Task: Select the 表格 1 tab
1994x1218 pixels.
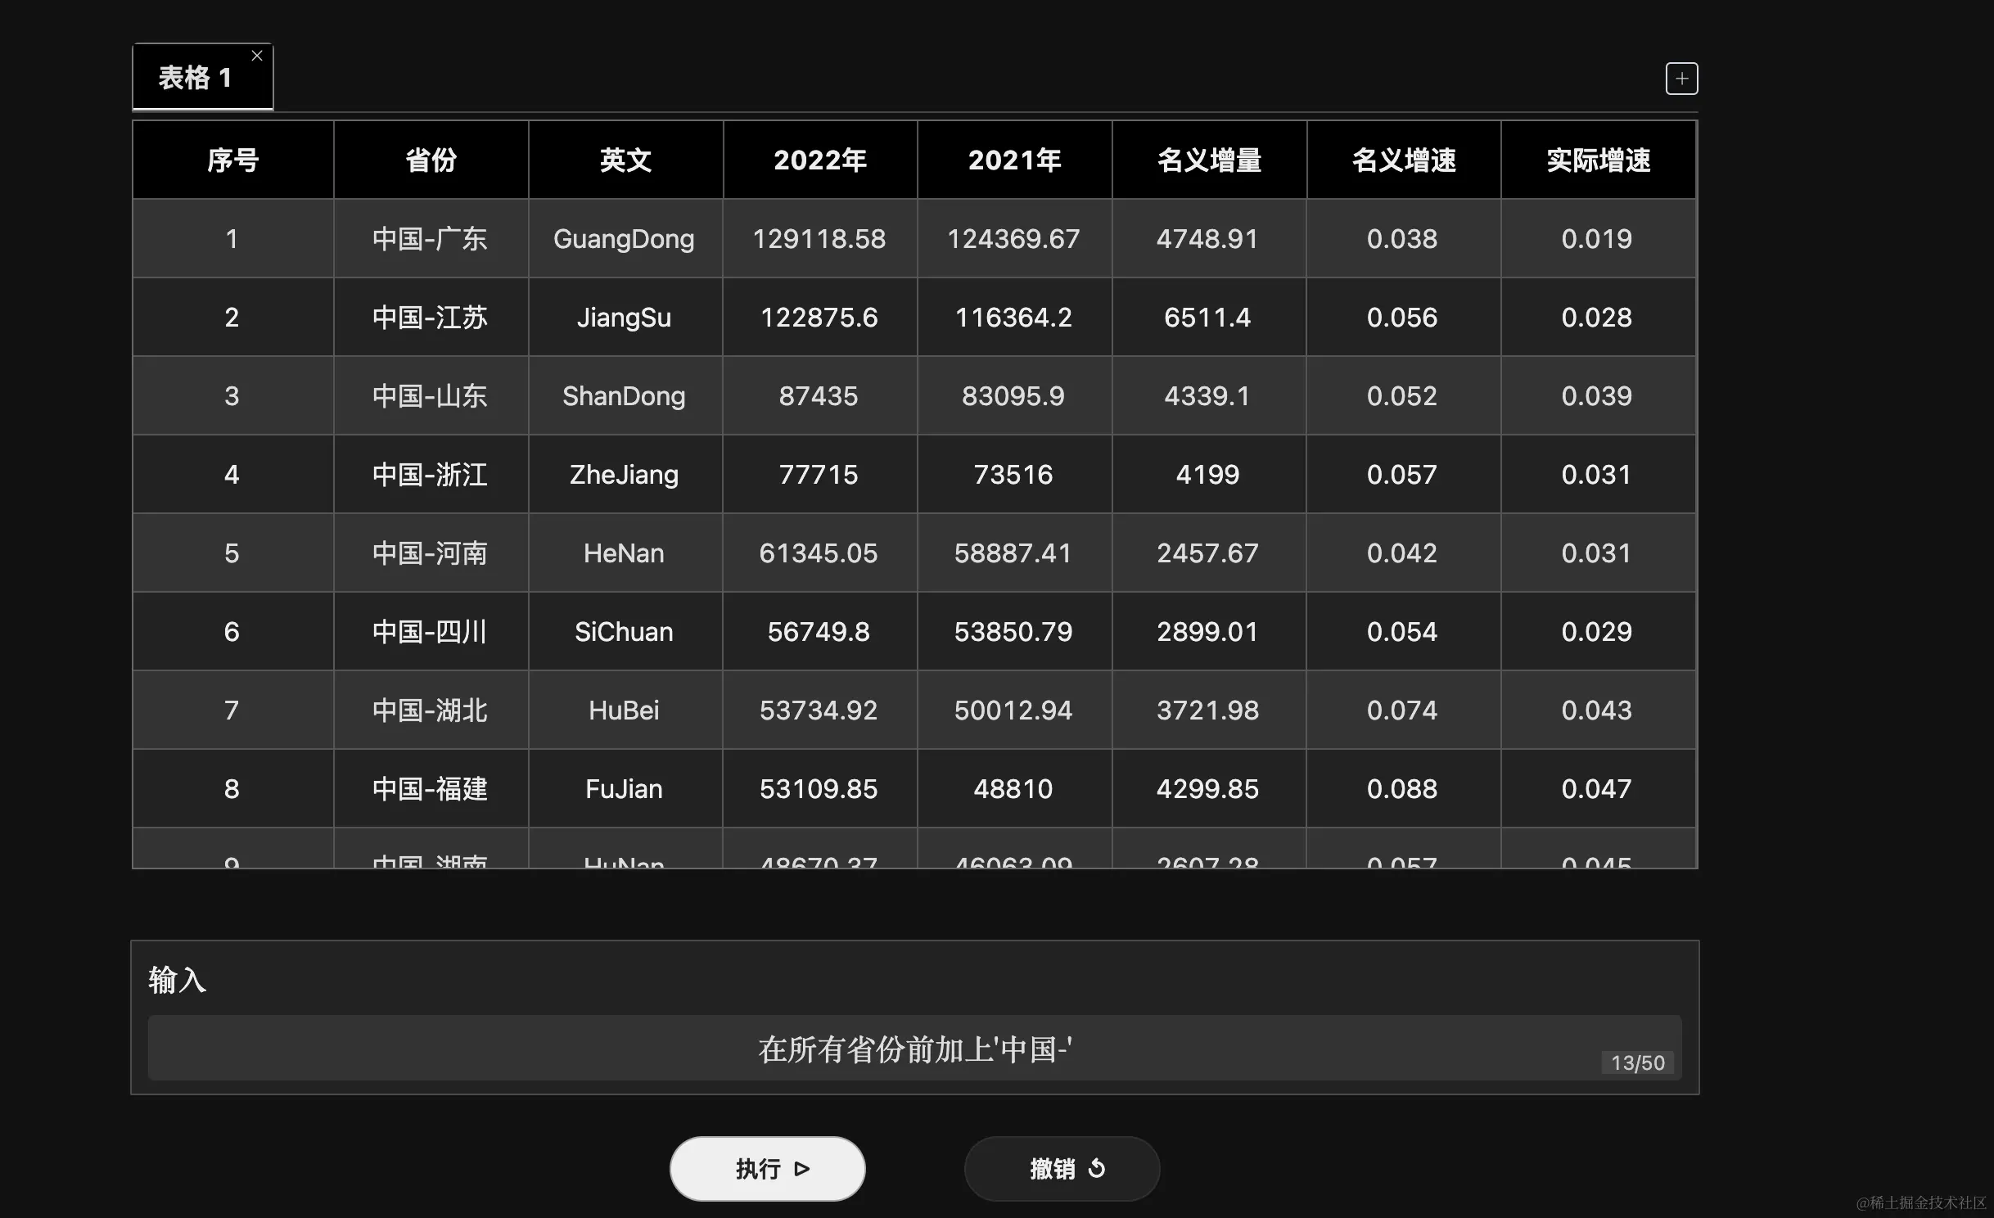Action: 195,79
